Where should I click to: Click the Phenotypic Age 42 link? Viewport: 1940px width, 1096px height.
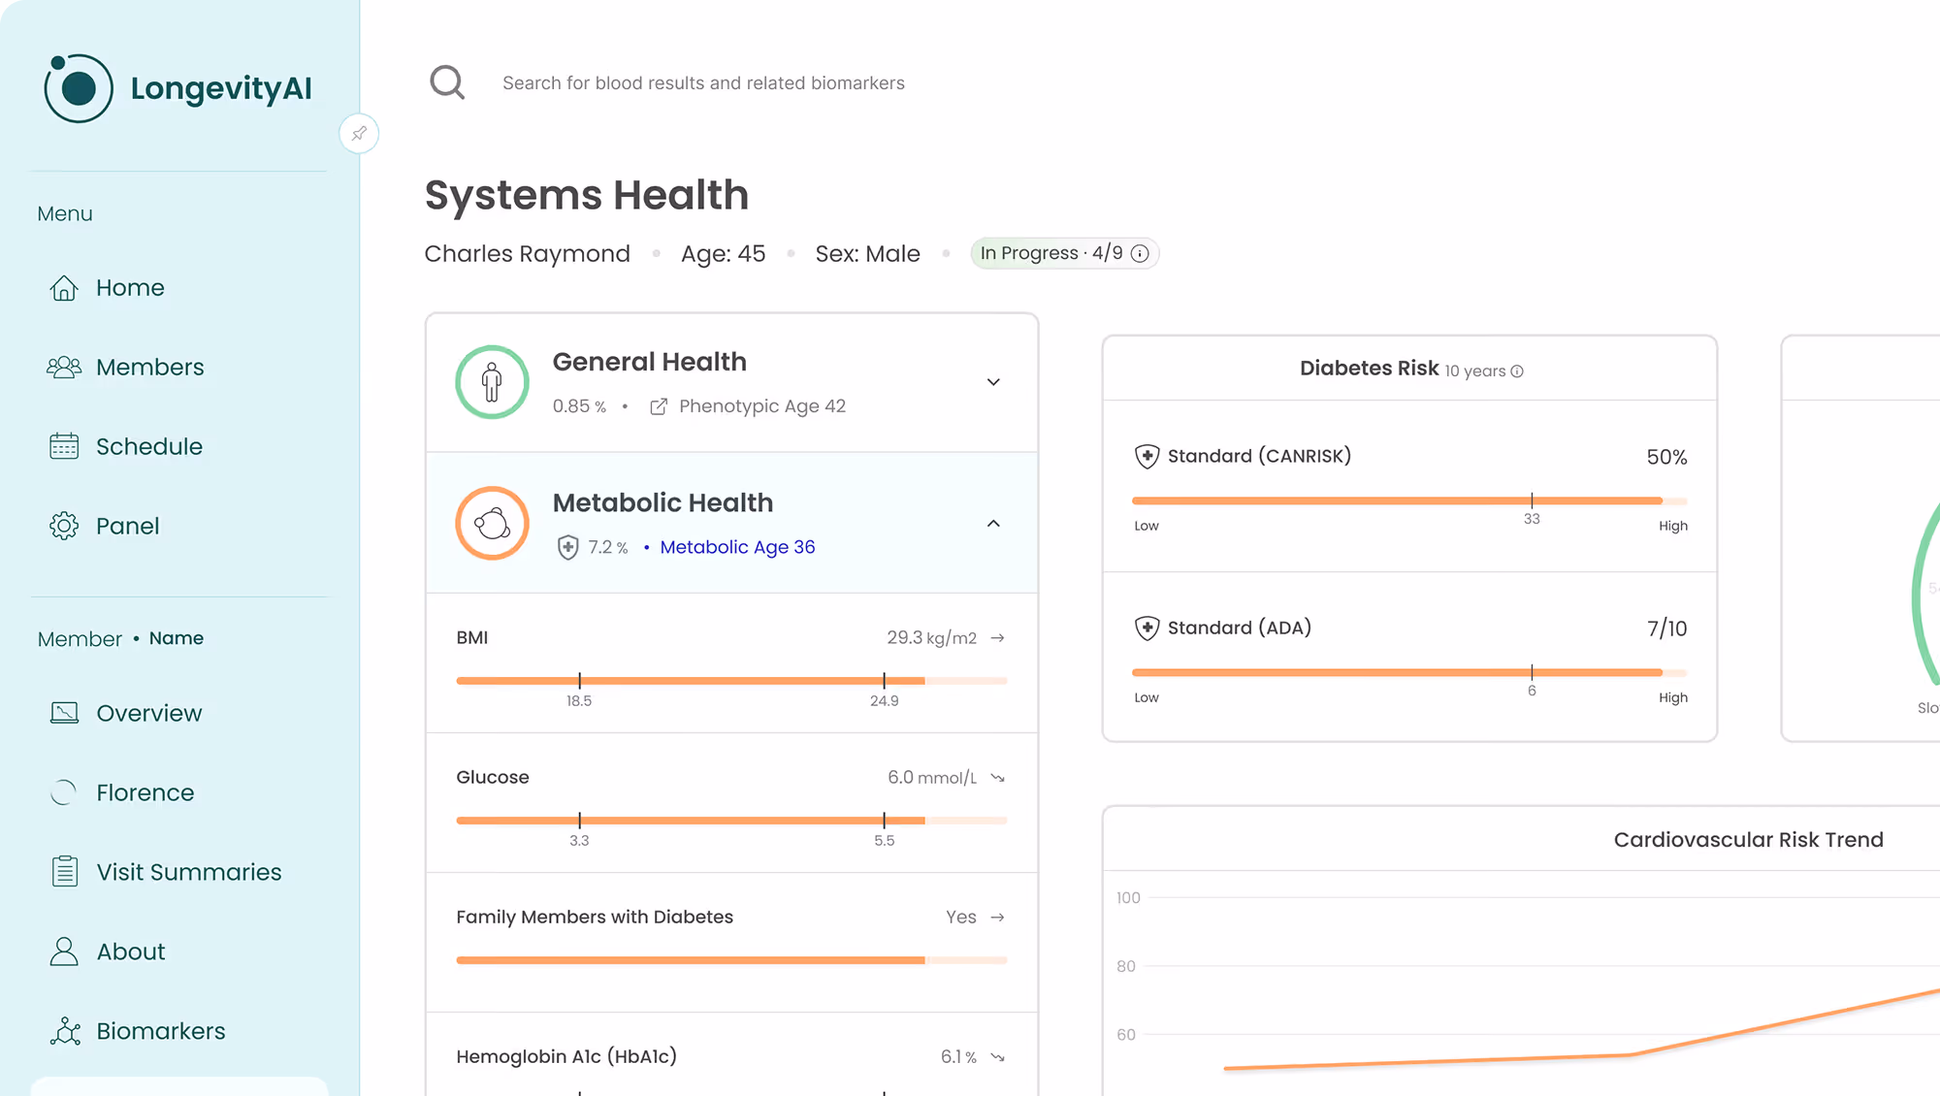[x=762, y=406]
